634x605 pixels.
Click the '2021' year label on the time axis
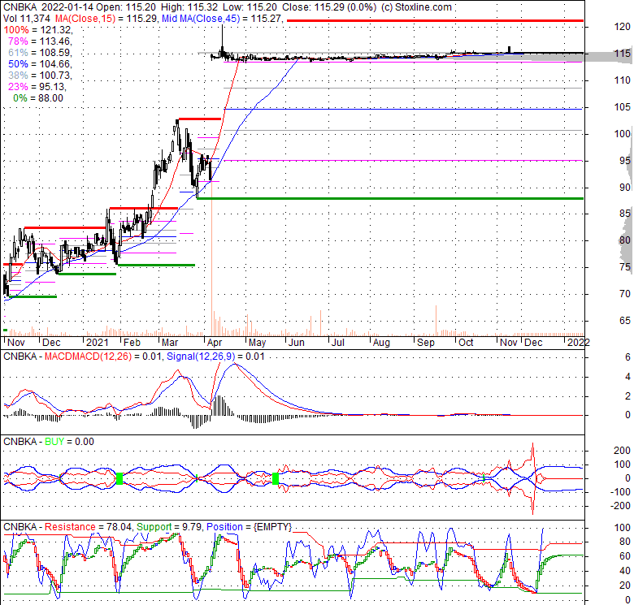(x=97, y=343)
